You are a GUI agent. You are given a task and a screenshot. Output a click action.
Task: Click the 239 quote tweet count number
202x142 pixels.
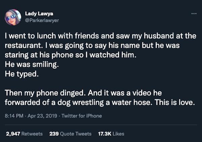[54, 134]
